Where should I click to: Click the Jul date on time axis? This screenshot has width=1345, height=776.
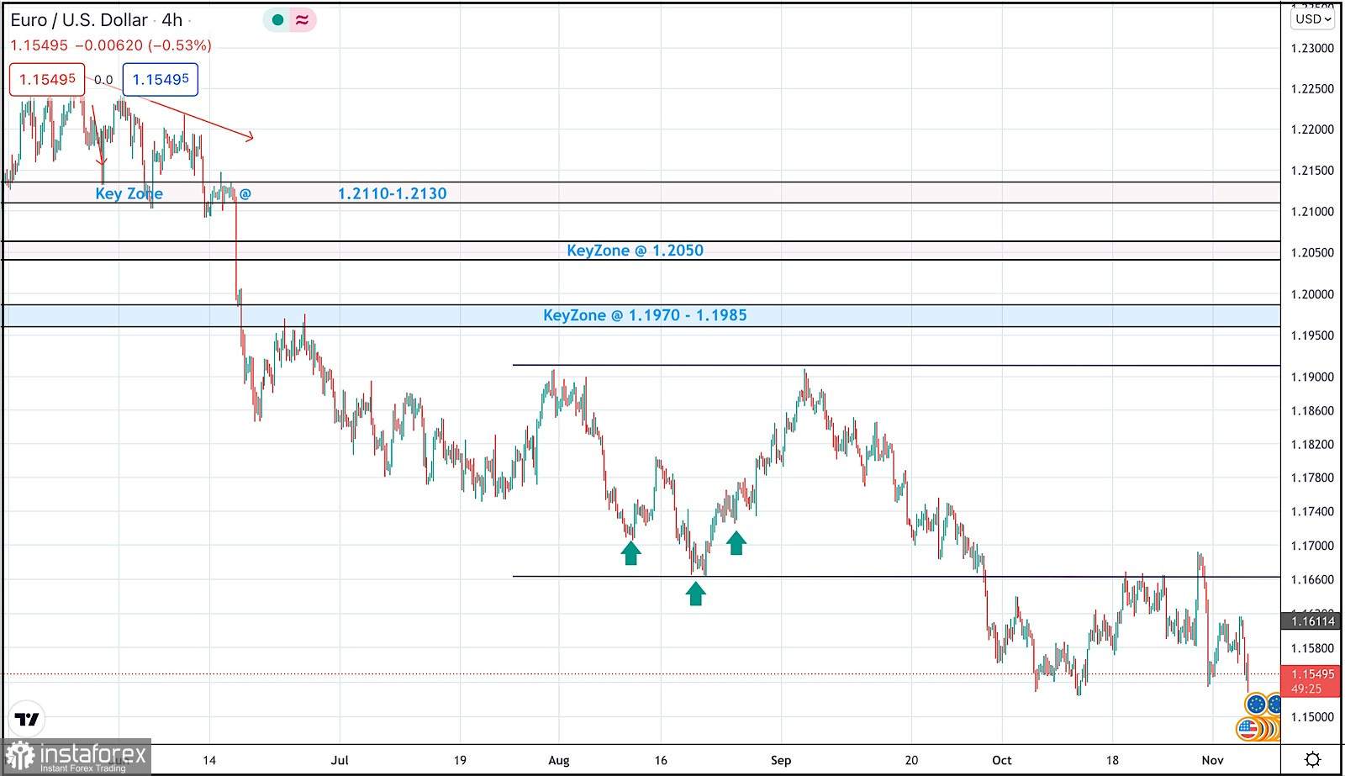click(340, 760)
